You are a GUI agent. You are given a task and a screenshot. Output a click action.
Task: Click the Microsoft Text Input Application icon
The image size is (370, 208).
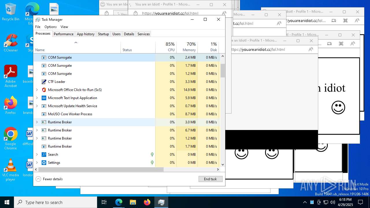pyautogui.click(x=44, y=98)
